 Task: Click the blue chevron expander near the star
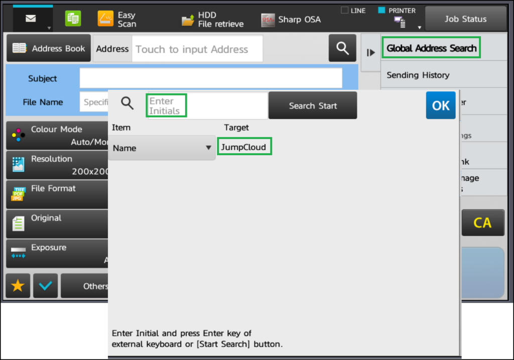point(45,285)
